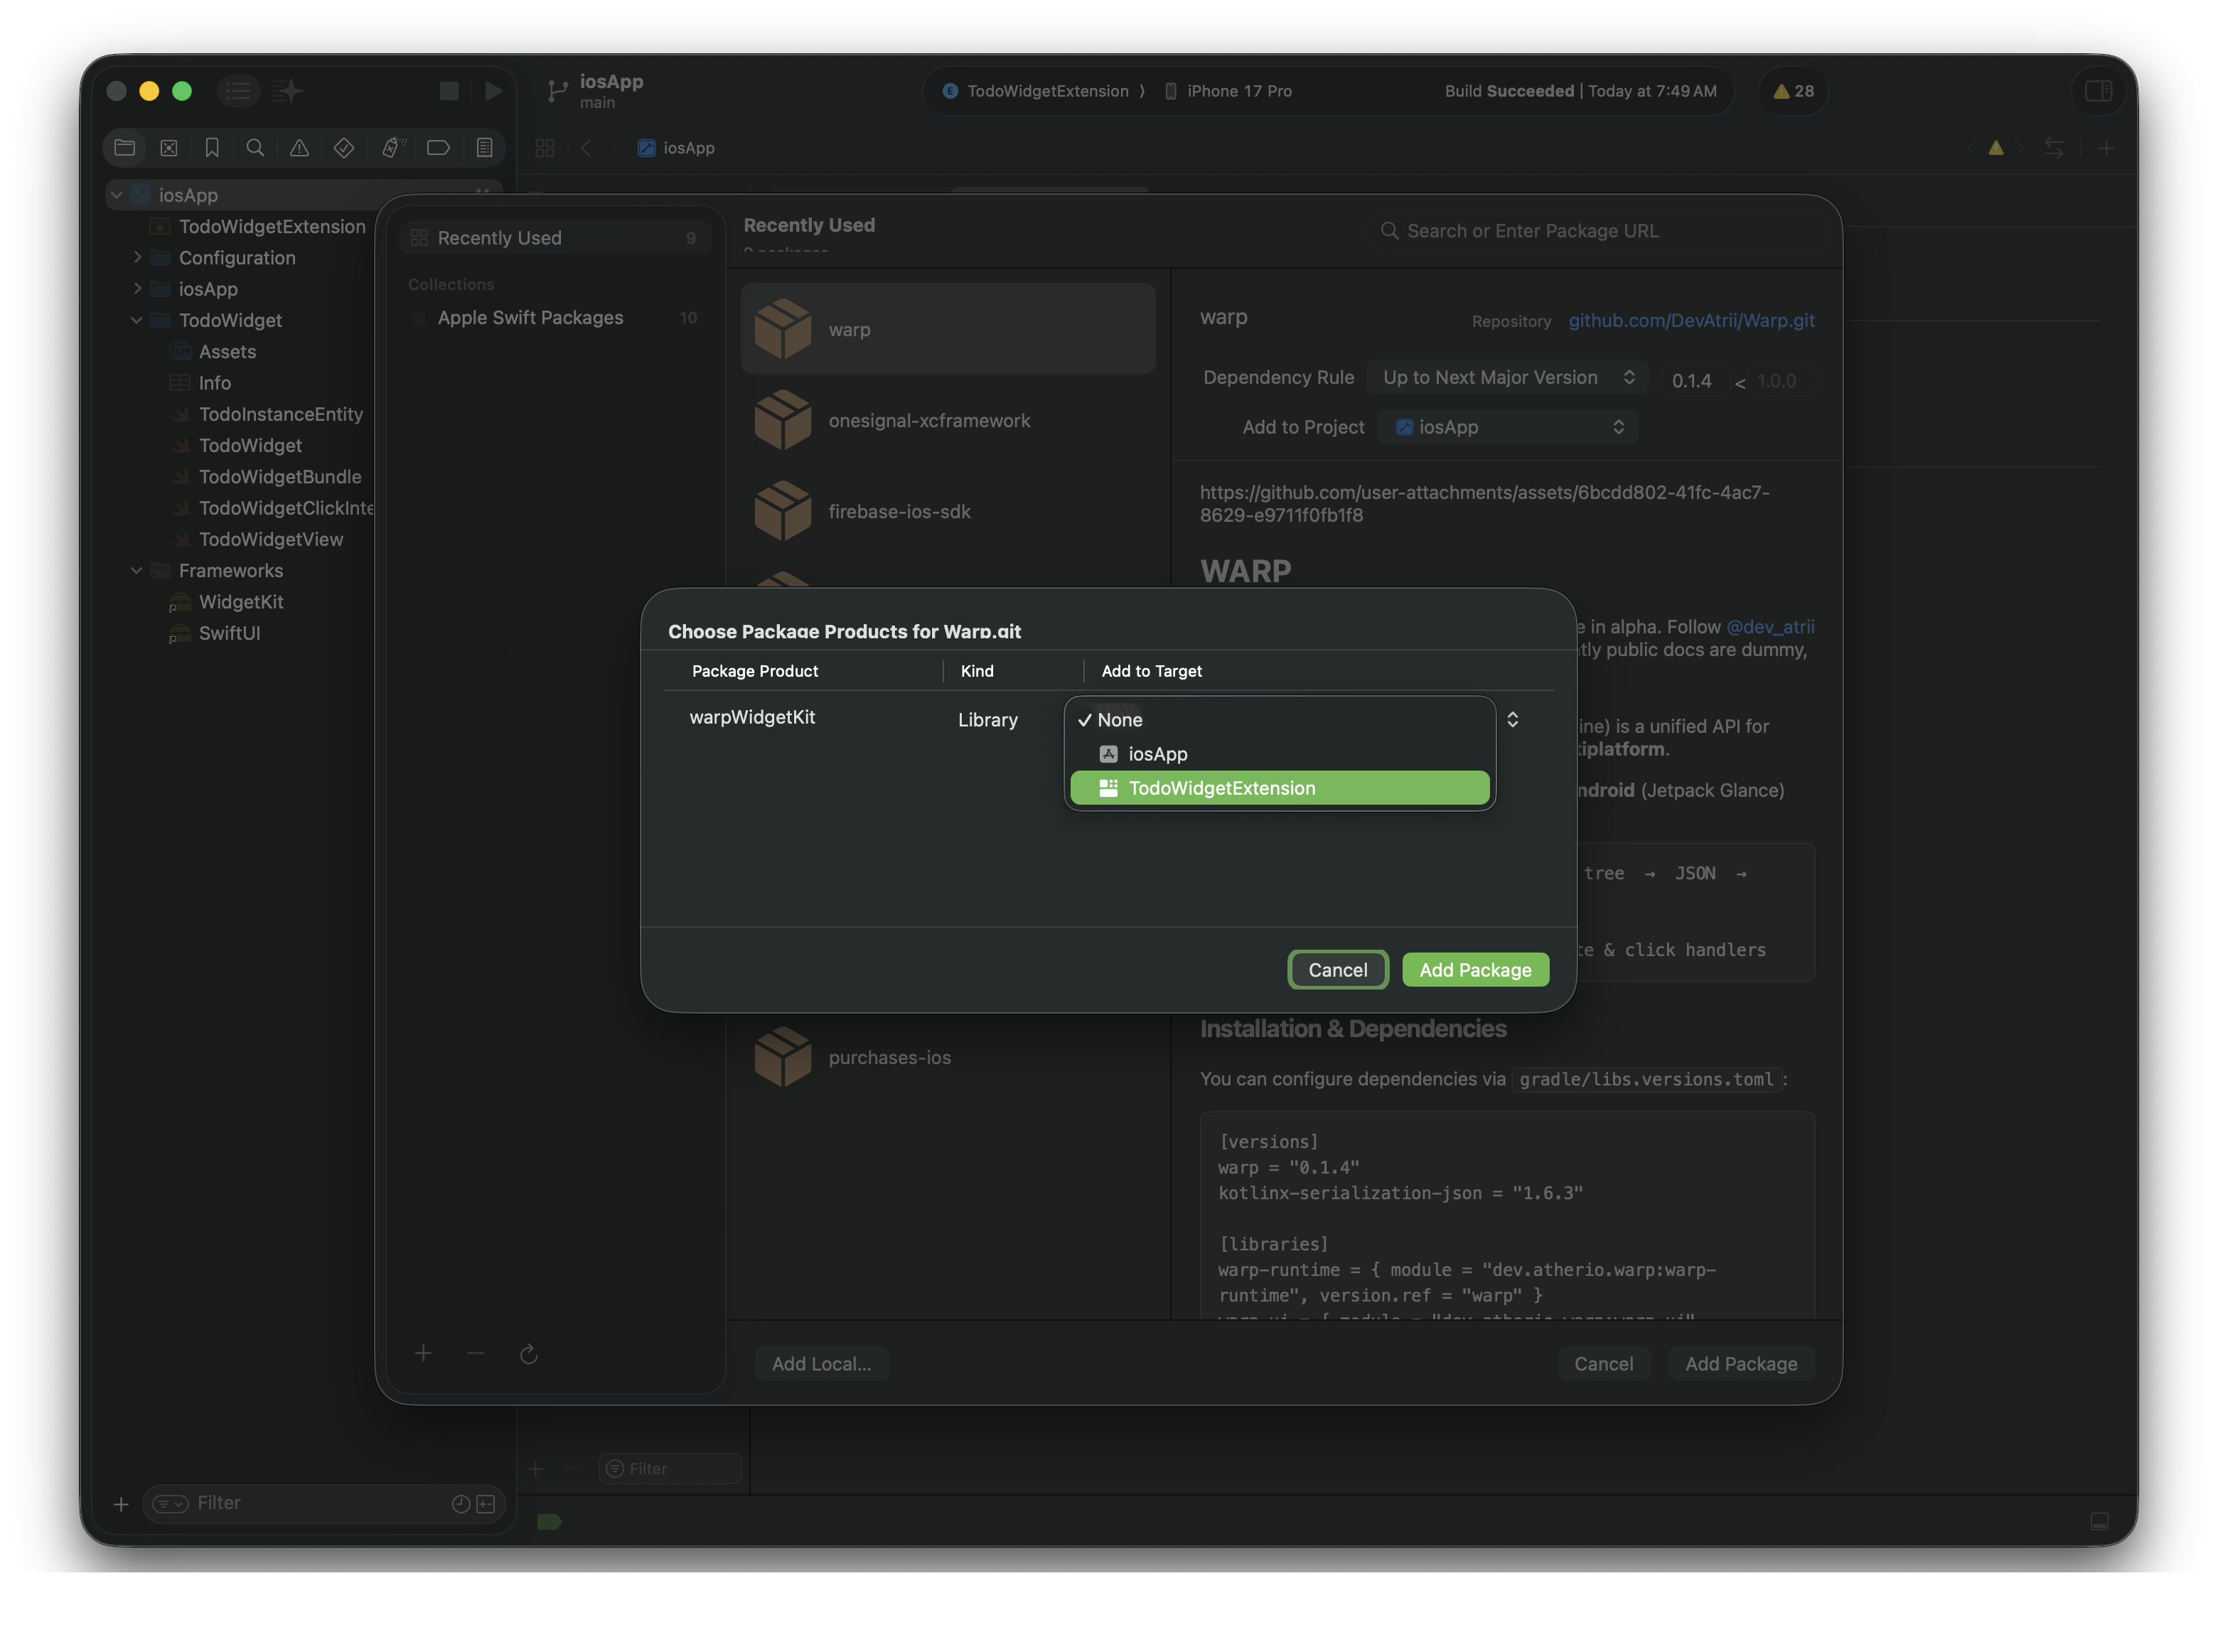Refresh the package collections
The image size is (2218, 1652).
click(529, 1354)
